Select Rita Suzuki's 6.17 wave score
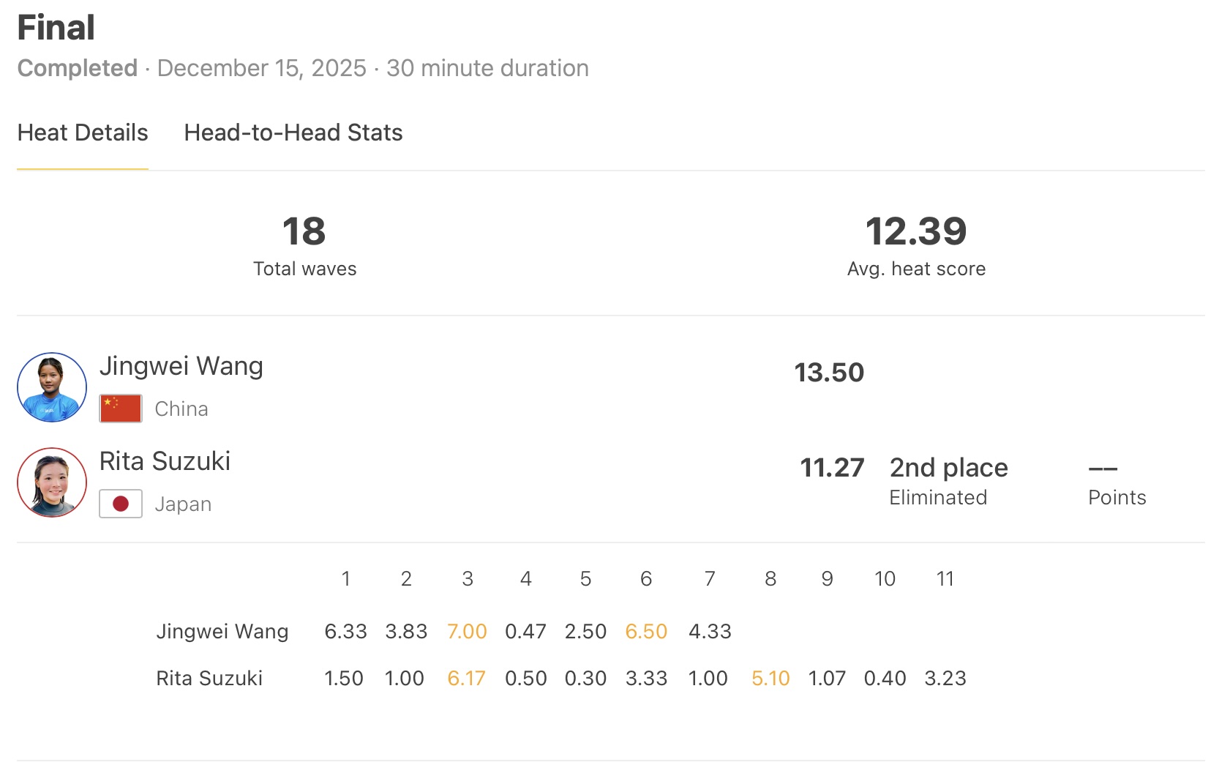Image resolution: width=1219 pixels, height=776 pixels. 466,678
